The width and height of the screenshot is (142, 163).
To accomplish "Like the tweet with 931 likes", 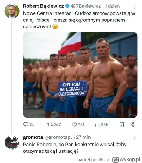I will (78, 125).
